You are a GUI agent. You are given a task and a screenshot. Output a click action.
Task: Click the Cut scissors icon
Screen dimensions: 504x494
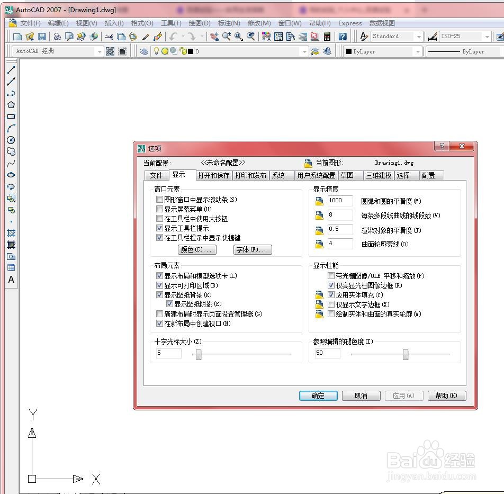coord(109,37)
